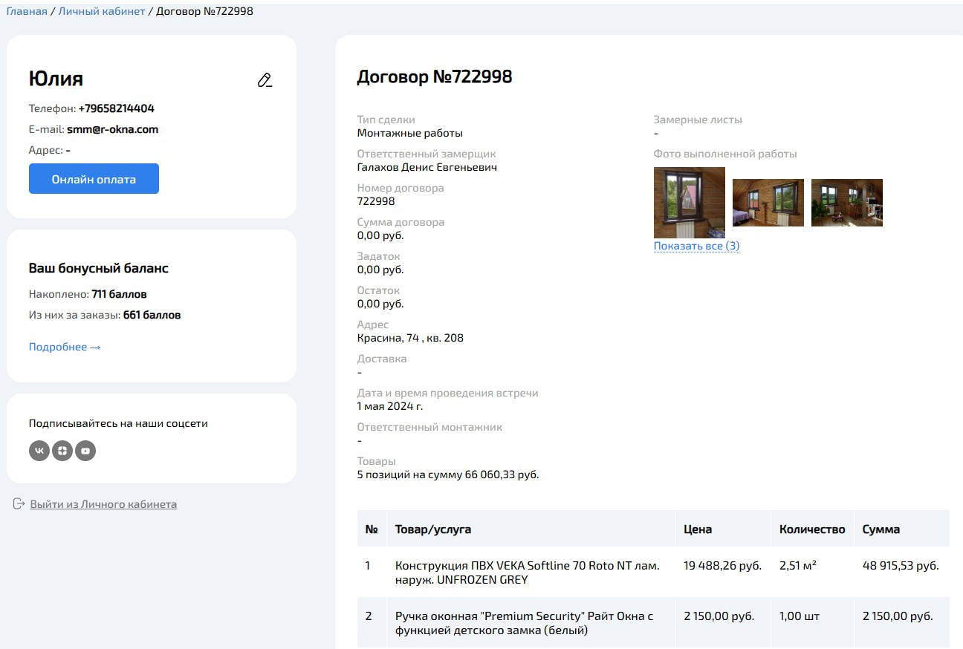
Task: Select the phone number +79658214404
Action: [x=117, y=108]
